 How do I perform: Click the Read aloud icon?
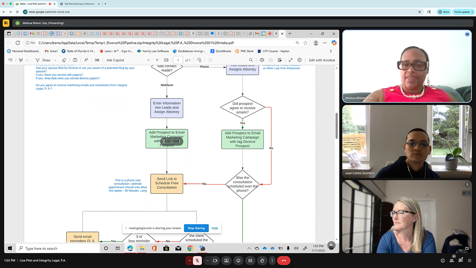[86, 60]
